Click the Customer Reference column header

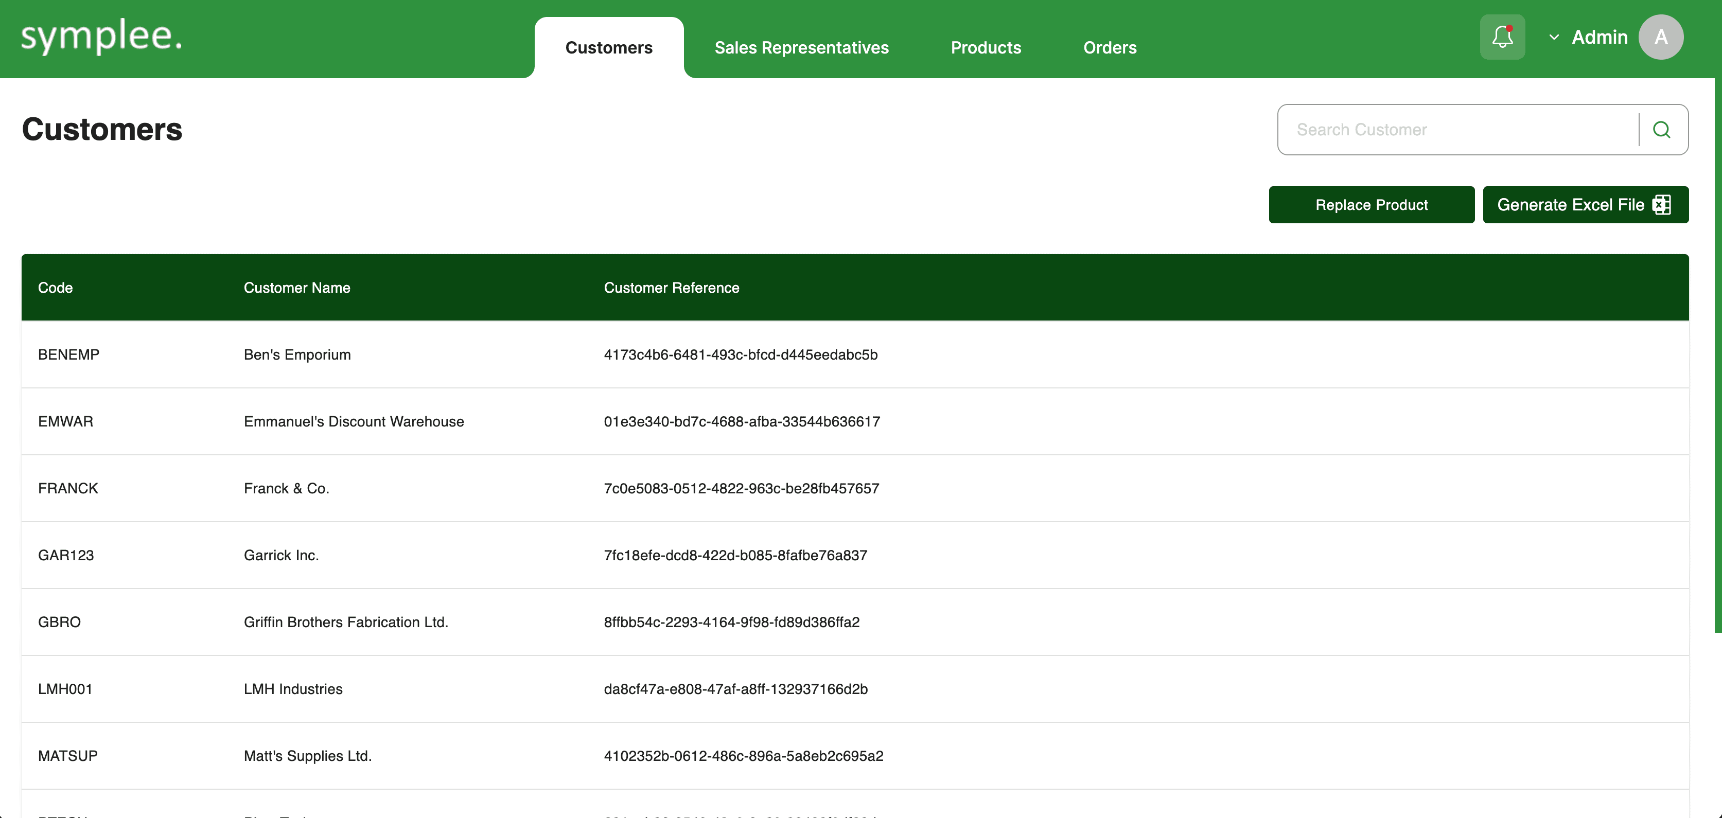671,288
